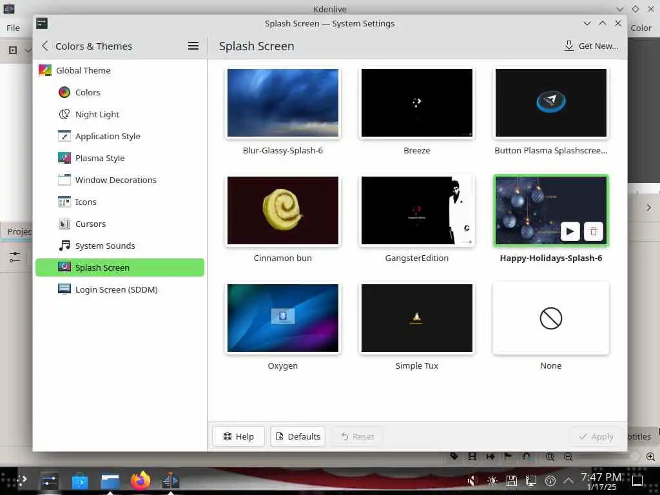The width and height of the screenshot is (660, 495).
Task: Preview Happy-Holidays-Splash-6 with play button
Action: pos(570,231)
